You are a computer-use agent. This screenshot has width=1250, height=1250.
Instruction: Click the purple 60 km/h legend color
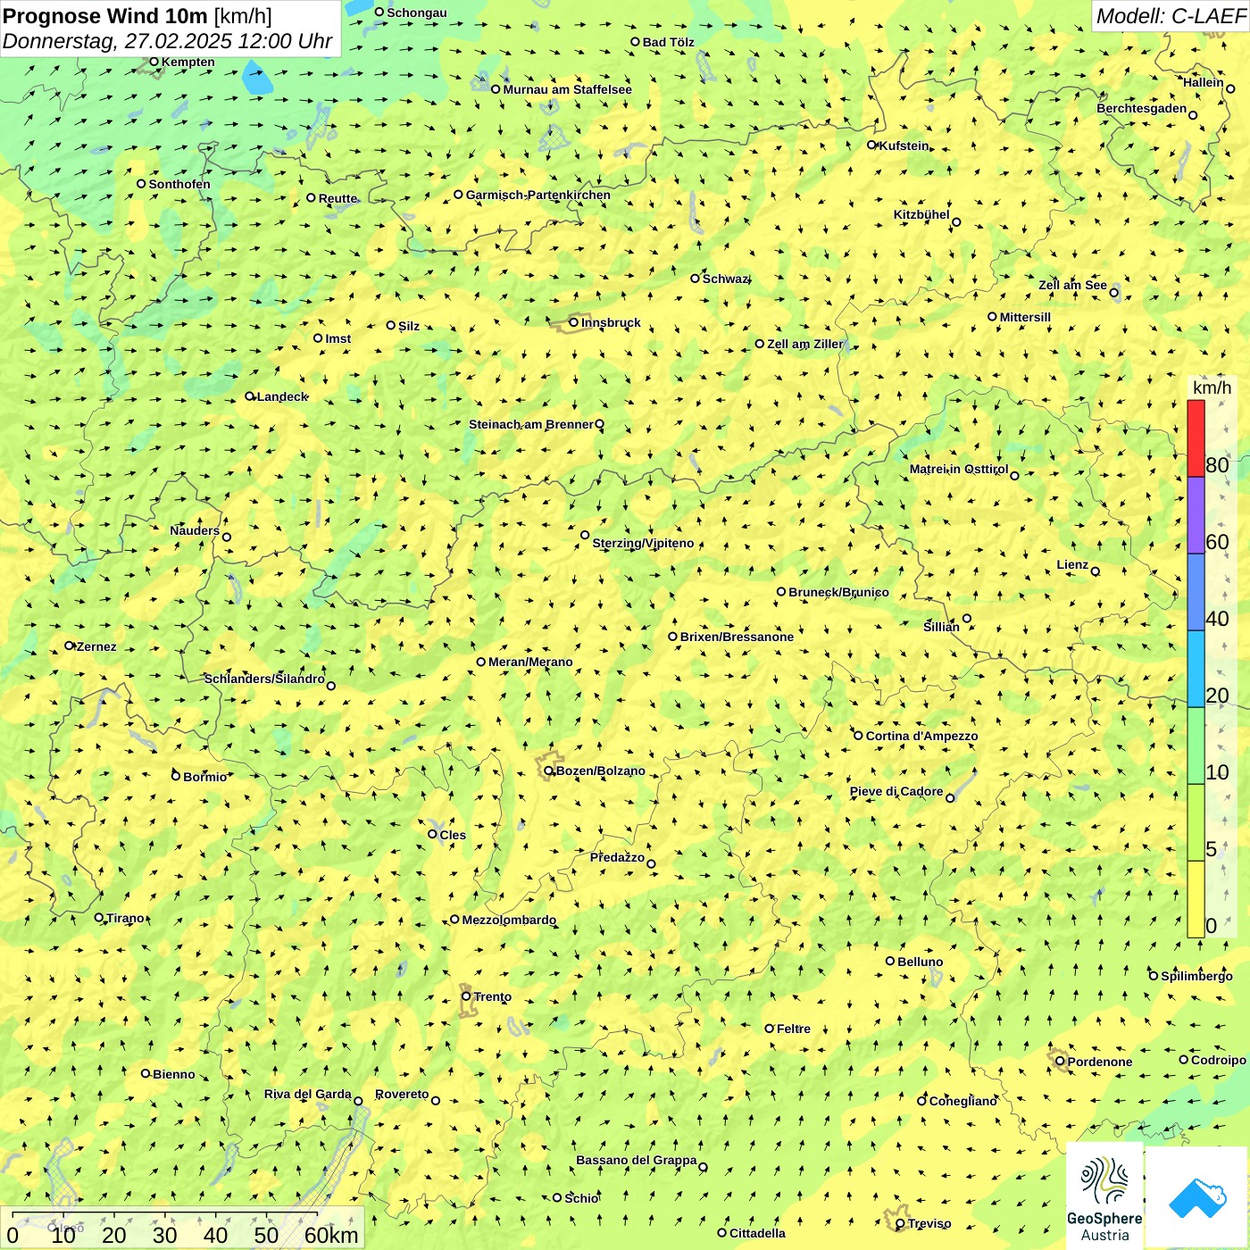(1196, 515)
